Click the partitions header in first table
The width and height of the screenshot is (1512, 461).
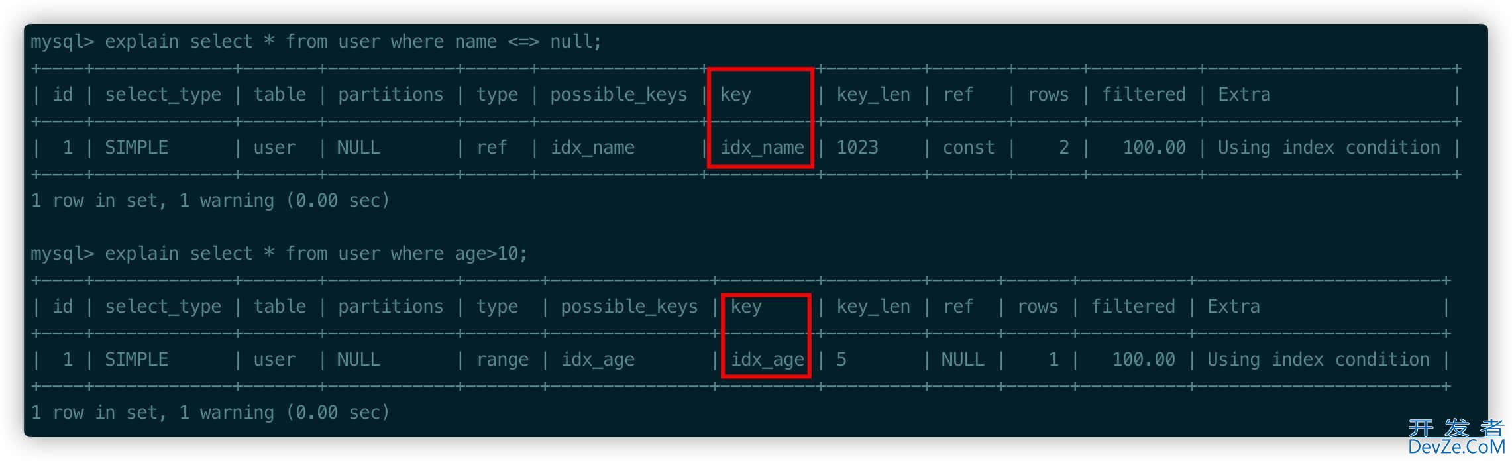click(x=390, y=95)
